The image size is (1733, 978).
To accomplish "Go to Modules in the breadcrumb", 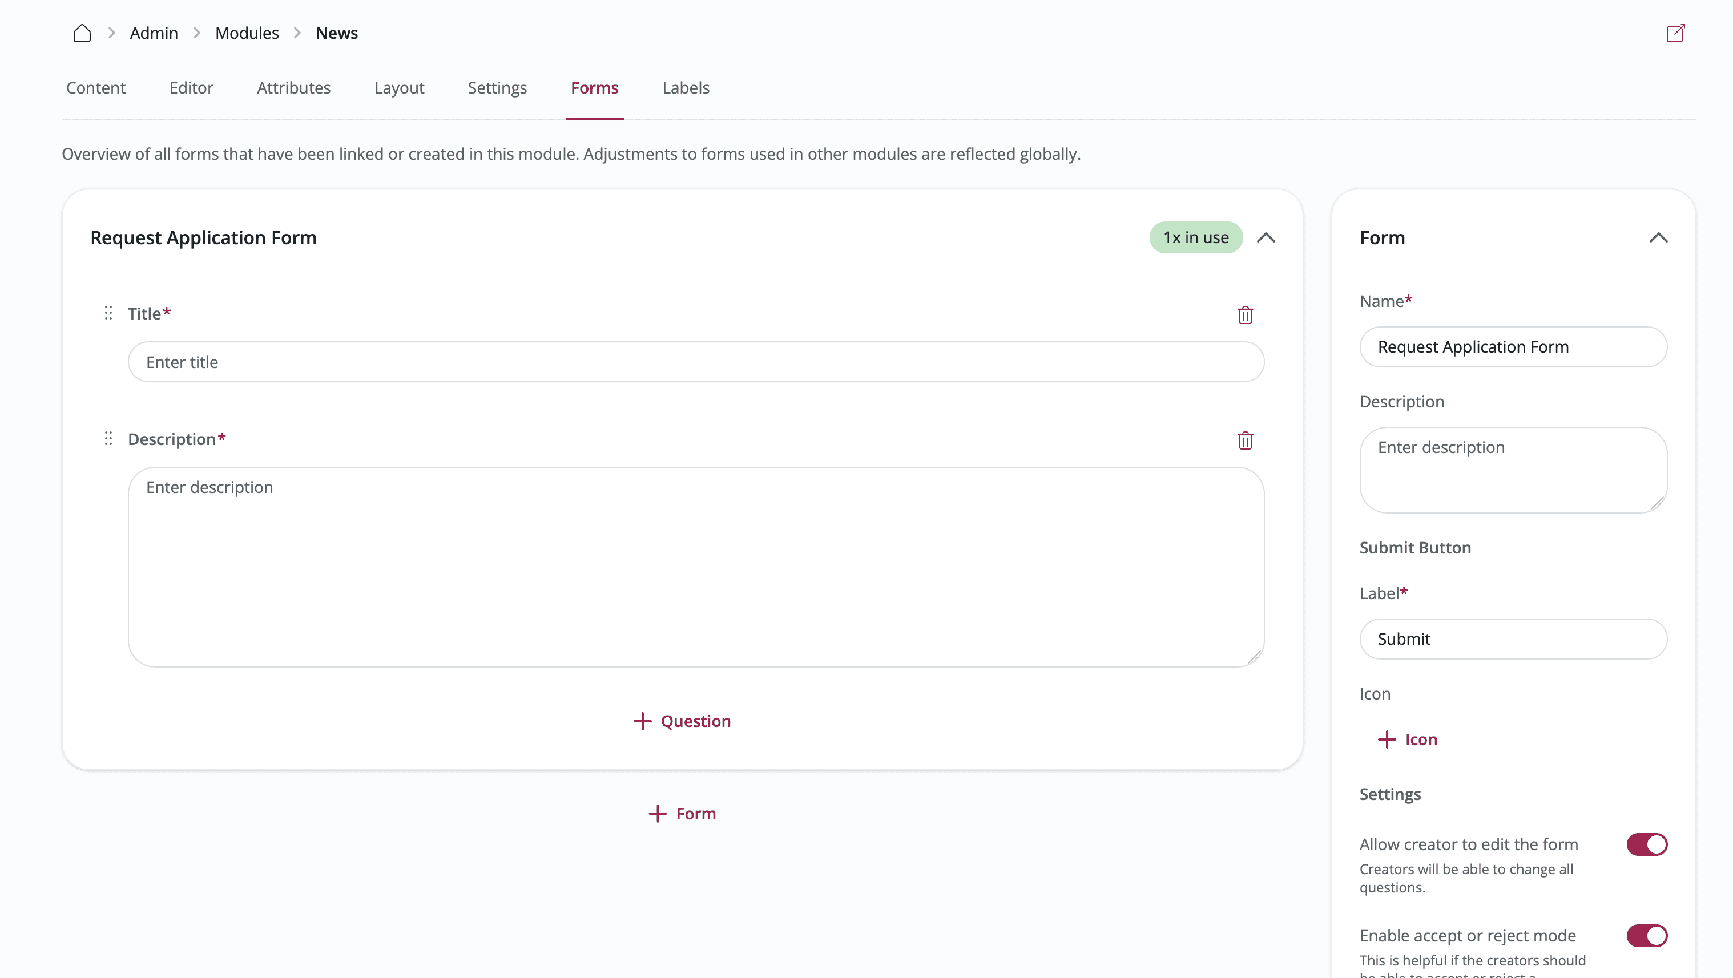I will pyautogui.click(x=246, y=33).
